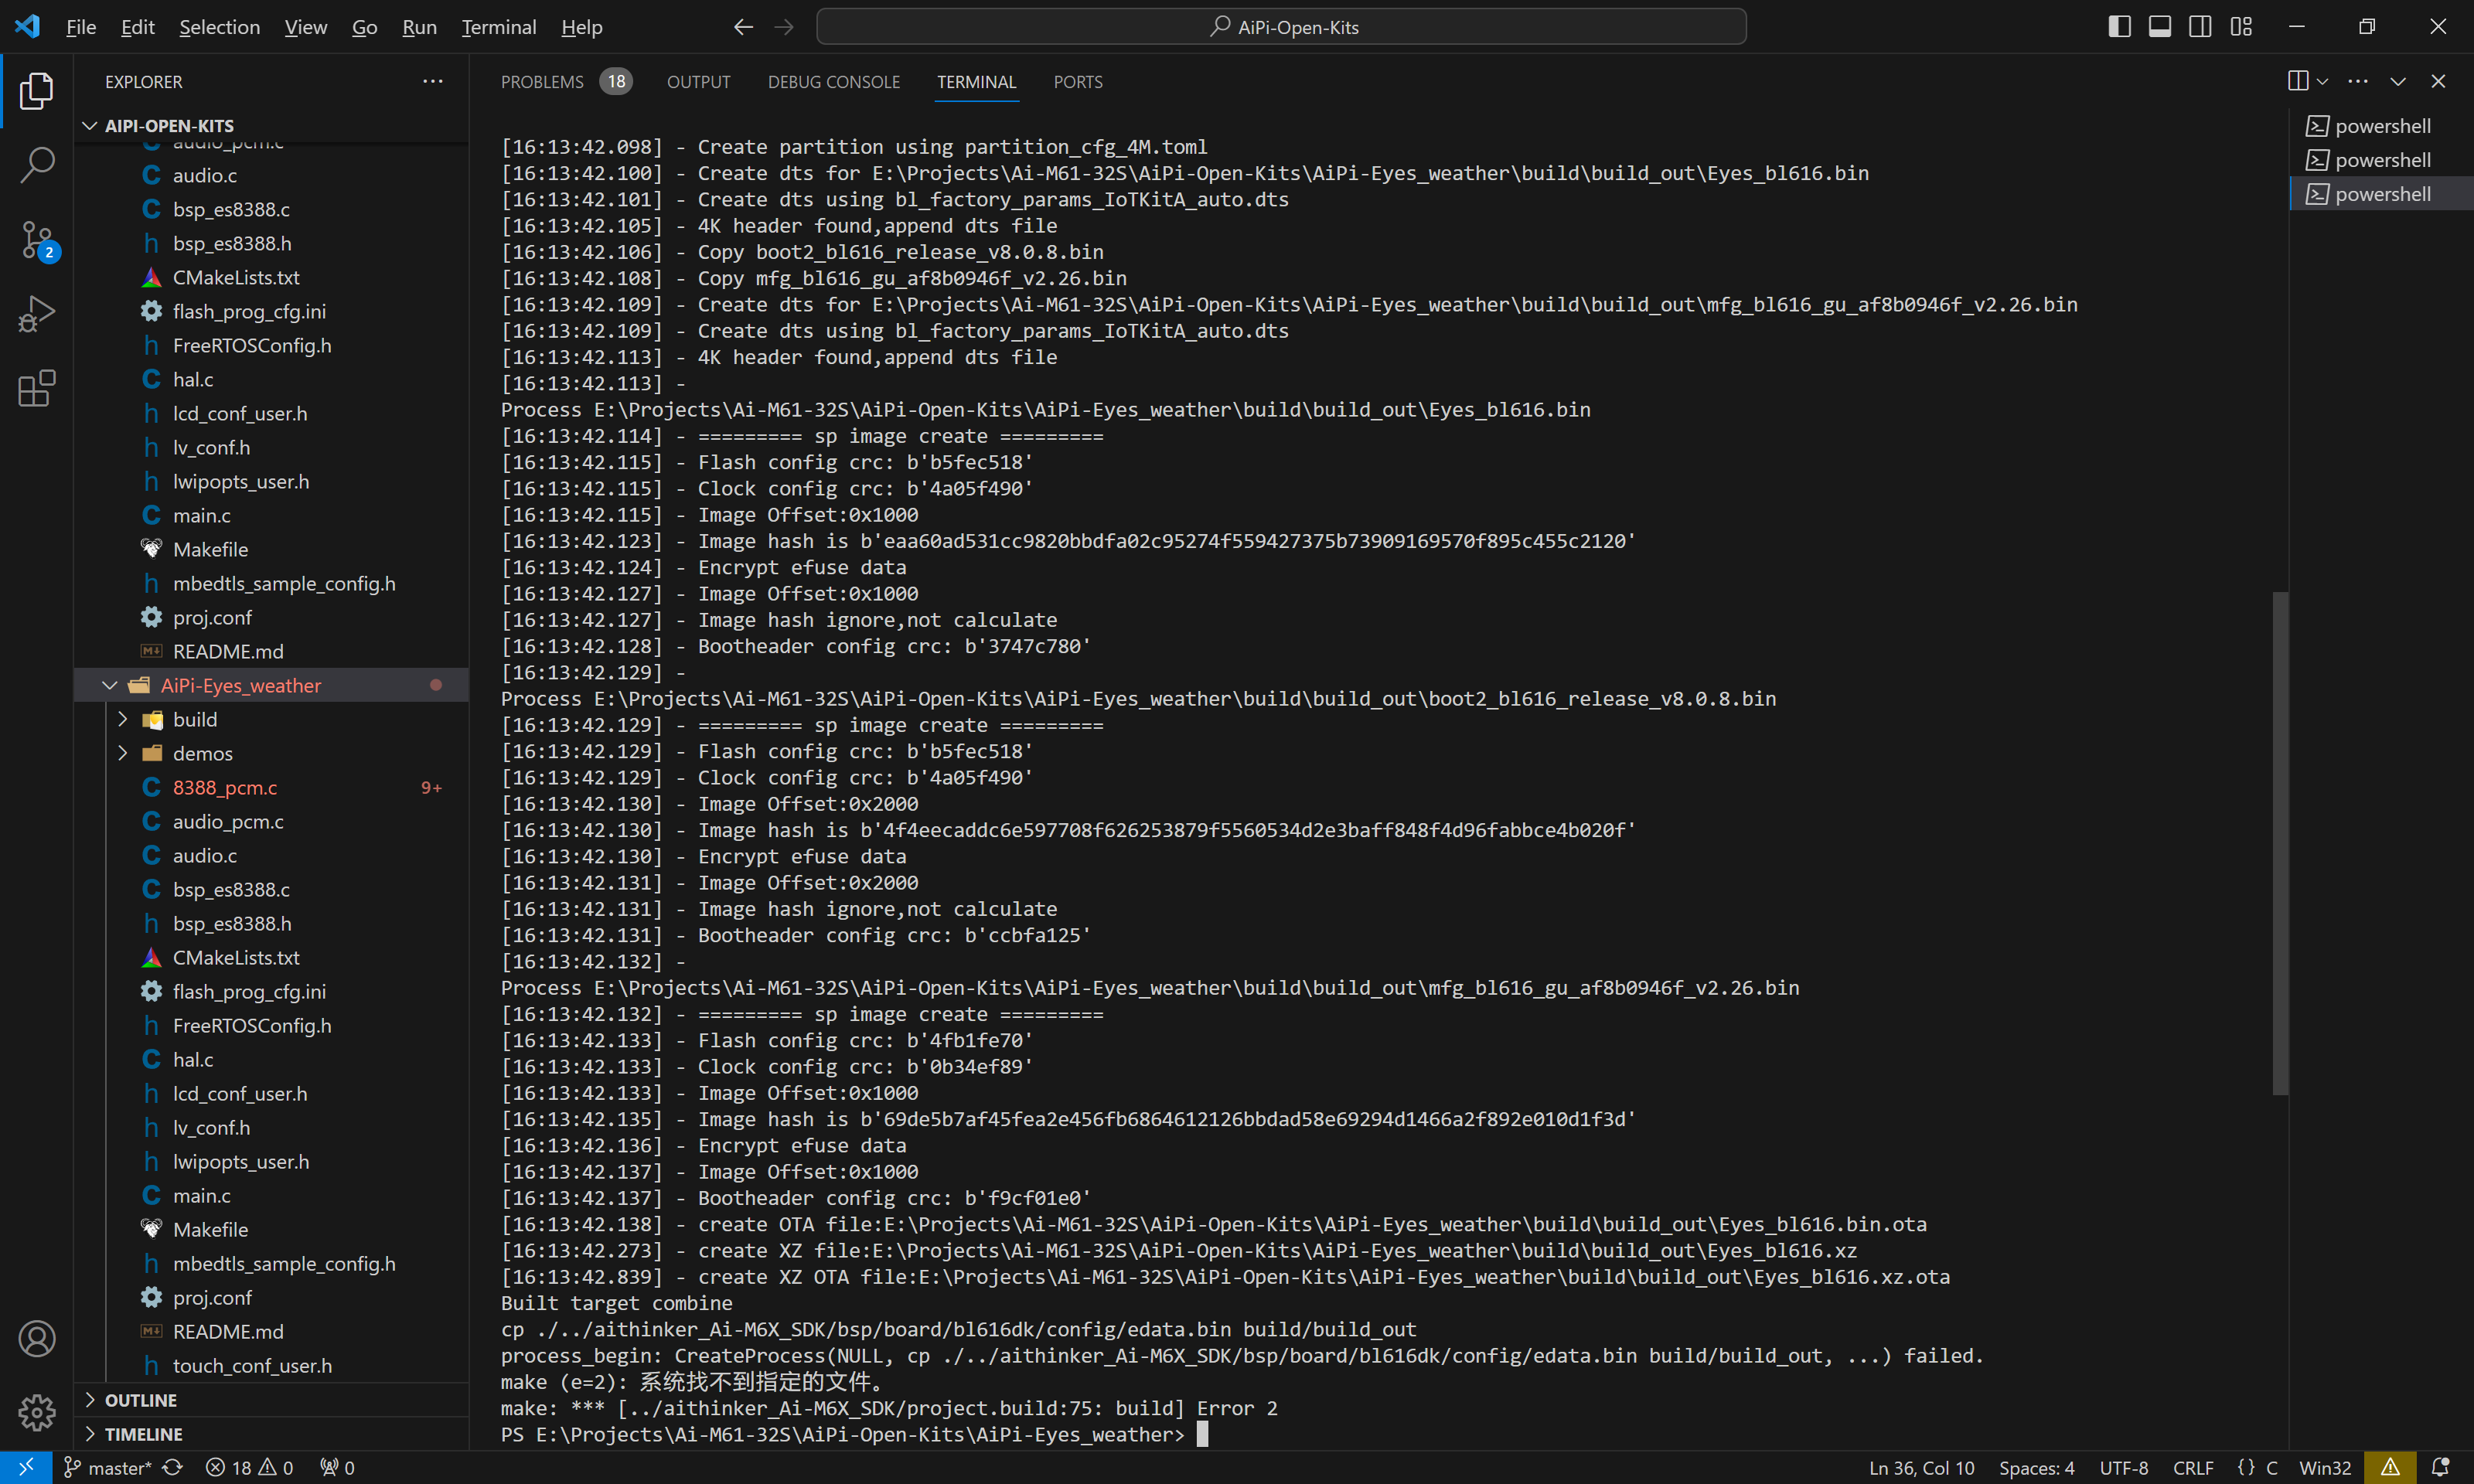The height and width of the screenshot is (1484, 2474).
Task: Switch to the PORTS tab
Action: (x=1077, y=81)
